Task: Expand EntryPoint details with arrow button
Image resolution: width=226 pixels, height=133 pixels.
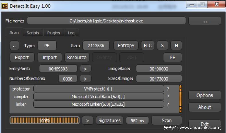Action: tap(85, 69)
